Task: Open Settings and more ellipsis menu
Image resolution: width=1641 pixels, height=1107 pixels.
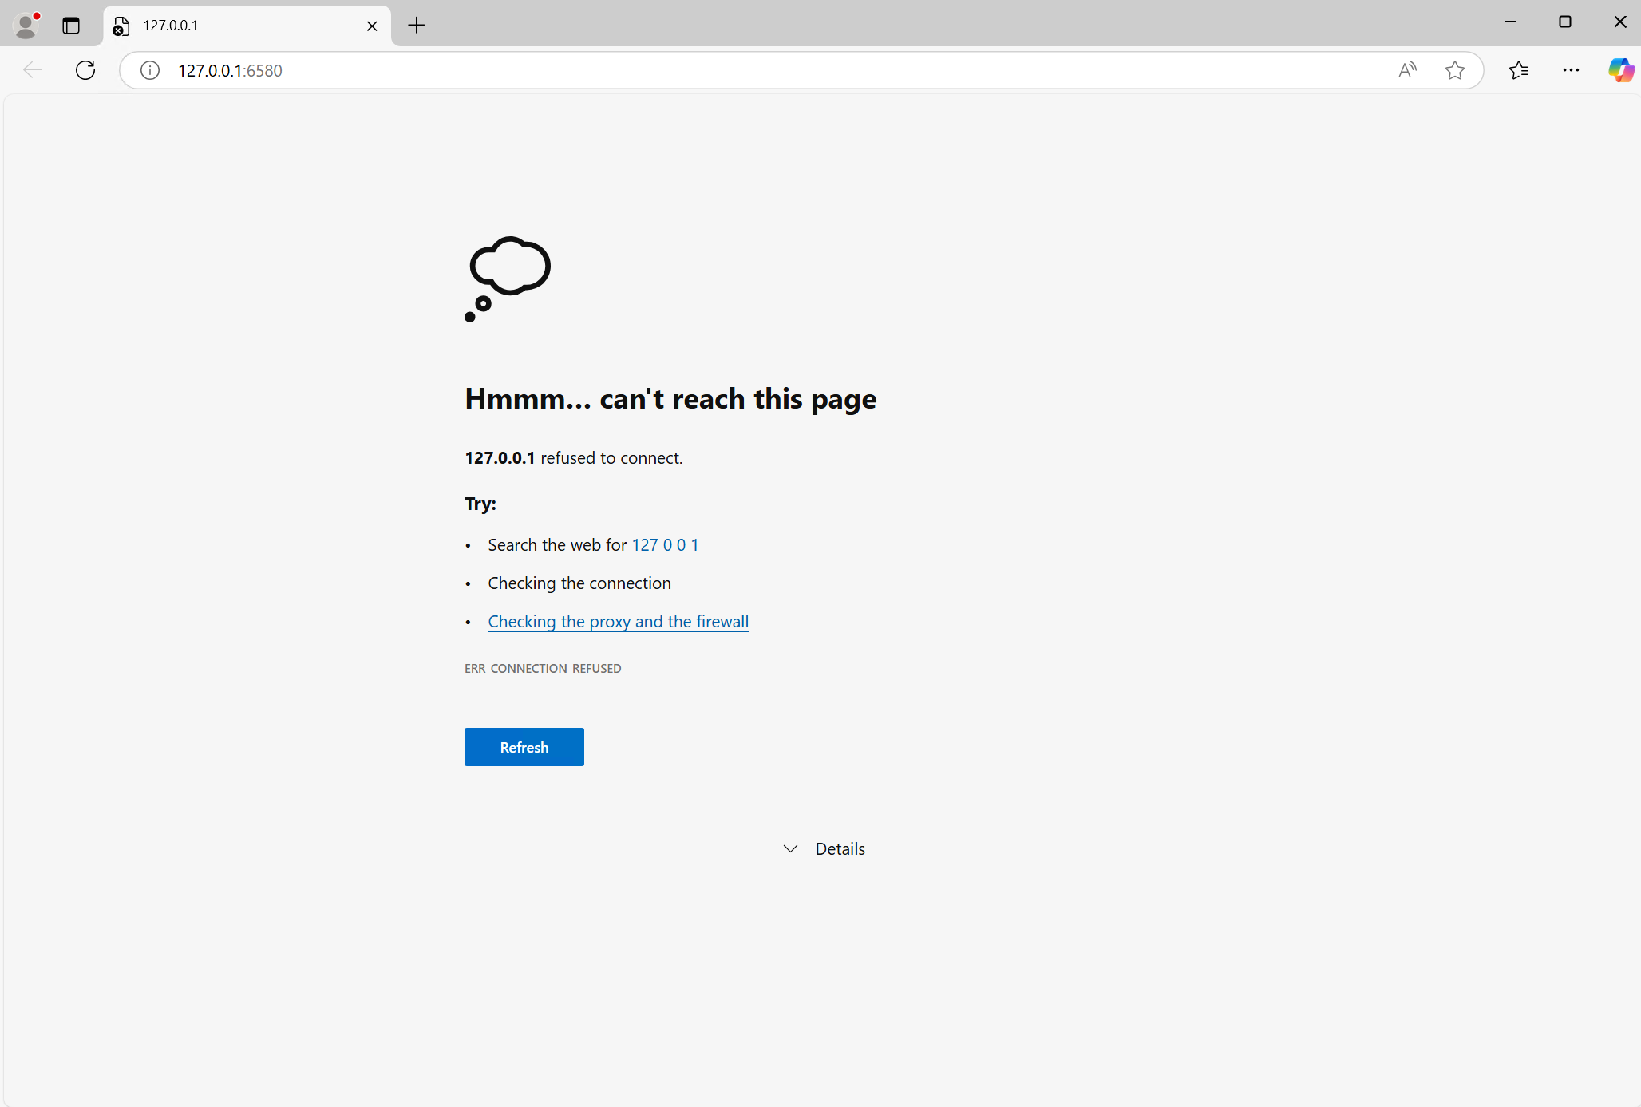Action: pos(1570,70)
